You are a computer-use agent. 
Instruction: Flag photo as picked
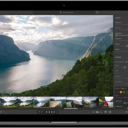pos(39,112)
